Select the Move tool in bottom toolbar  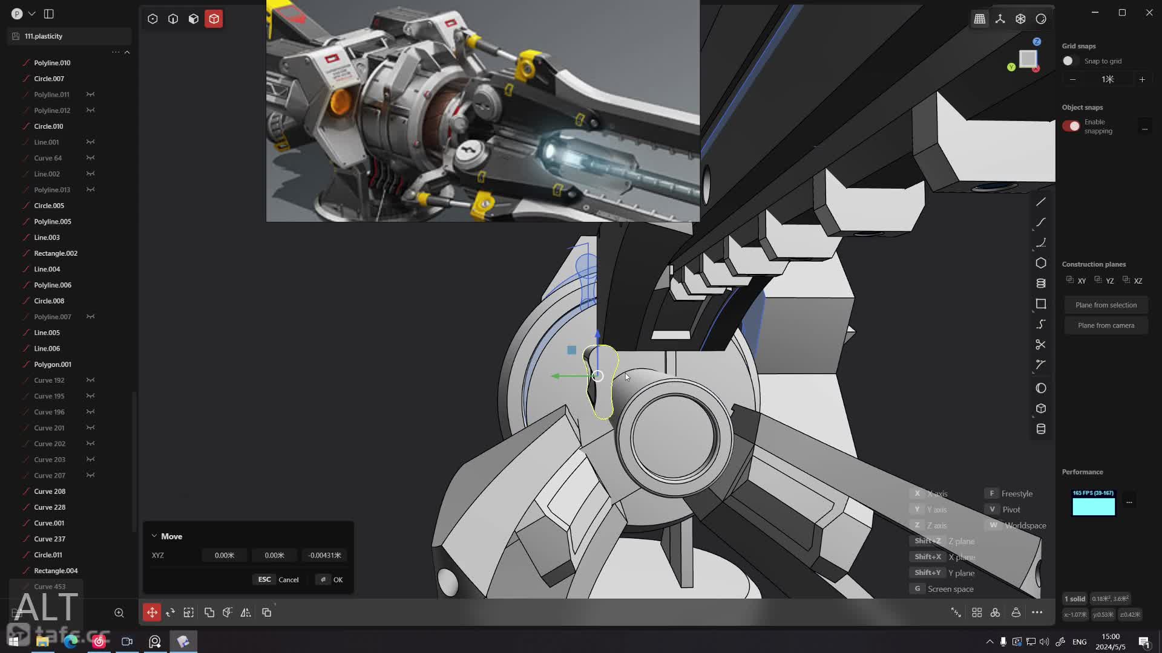click(152, 612)
